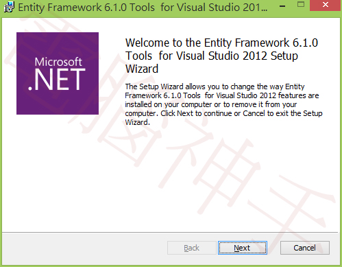Click the last line of the description ending 'Wizard.'

pos(137,122)
